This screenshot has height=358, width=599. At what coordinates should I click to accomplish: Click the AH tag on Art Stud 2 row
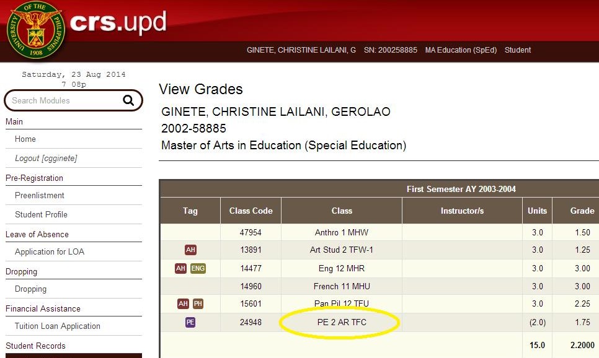pos(190,250)
